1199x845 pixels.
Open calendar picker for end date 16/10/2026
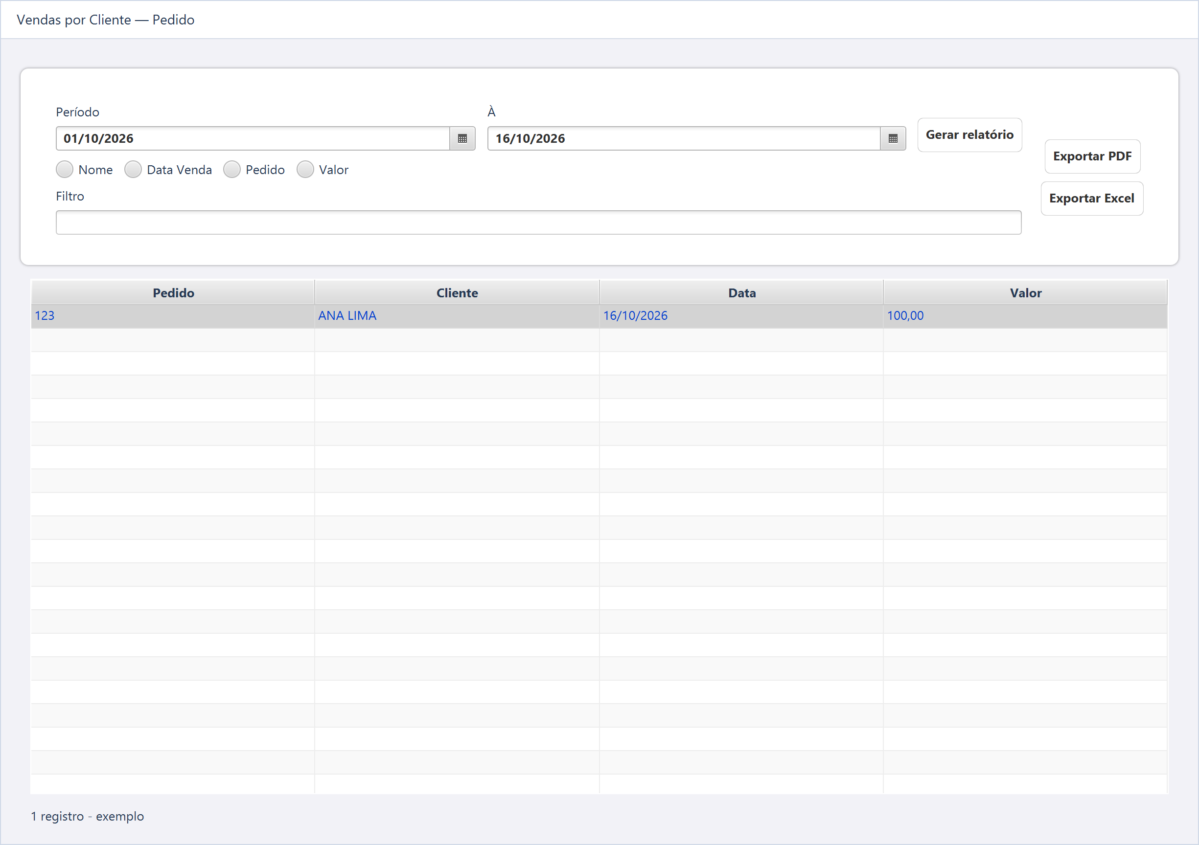(893, 138)
